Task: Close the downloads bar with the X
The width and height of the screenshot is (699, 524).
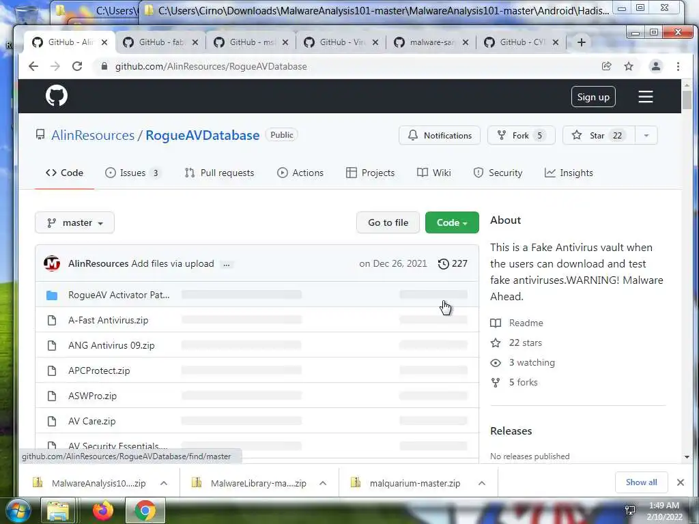Action: [681, 482]
